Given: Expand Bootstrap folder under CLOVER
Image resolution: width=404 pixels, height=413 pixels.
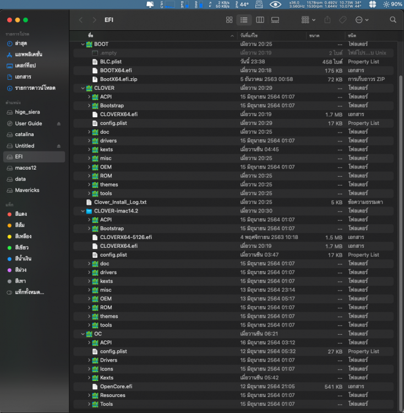Looking at the screenshot, I should (89, 106).
